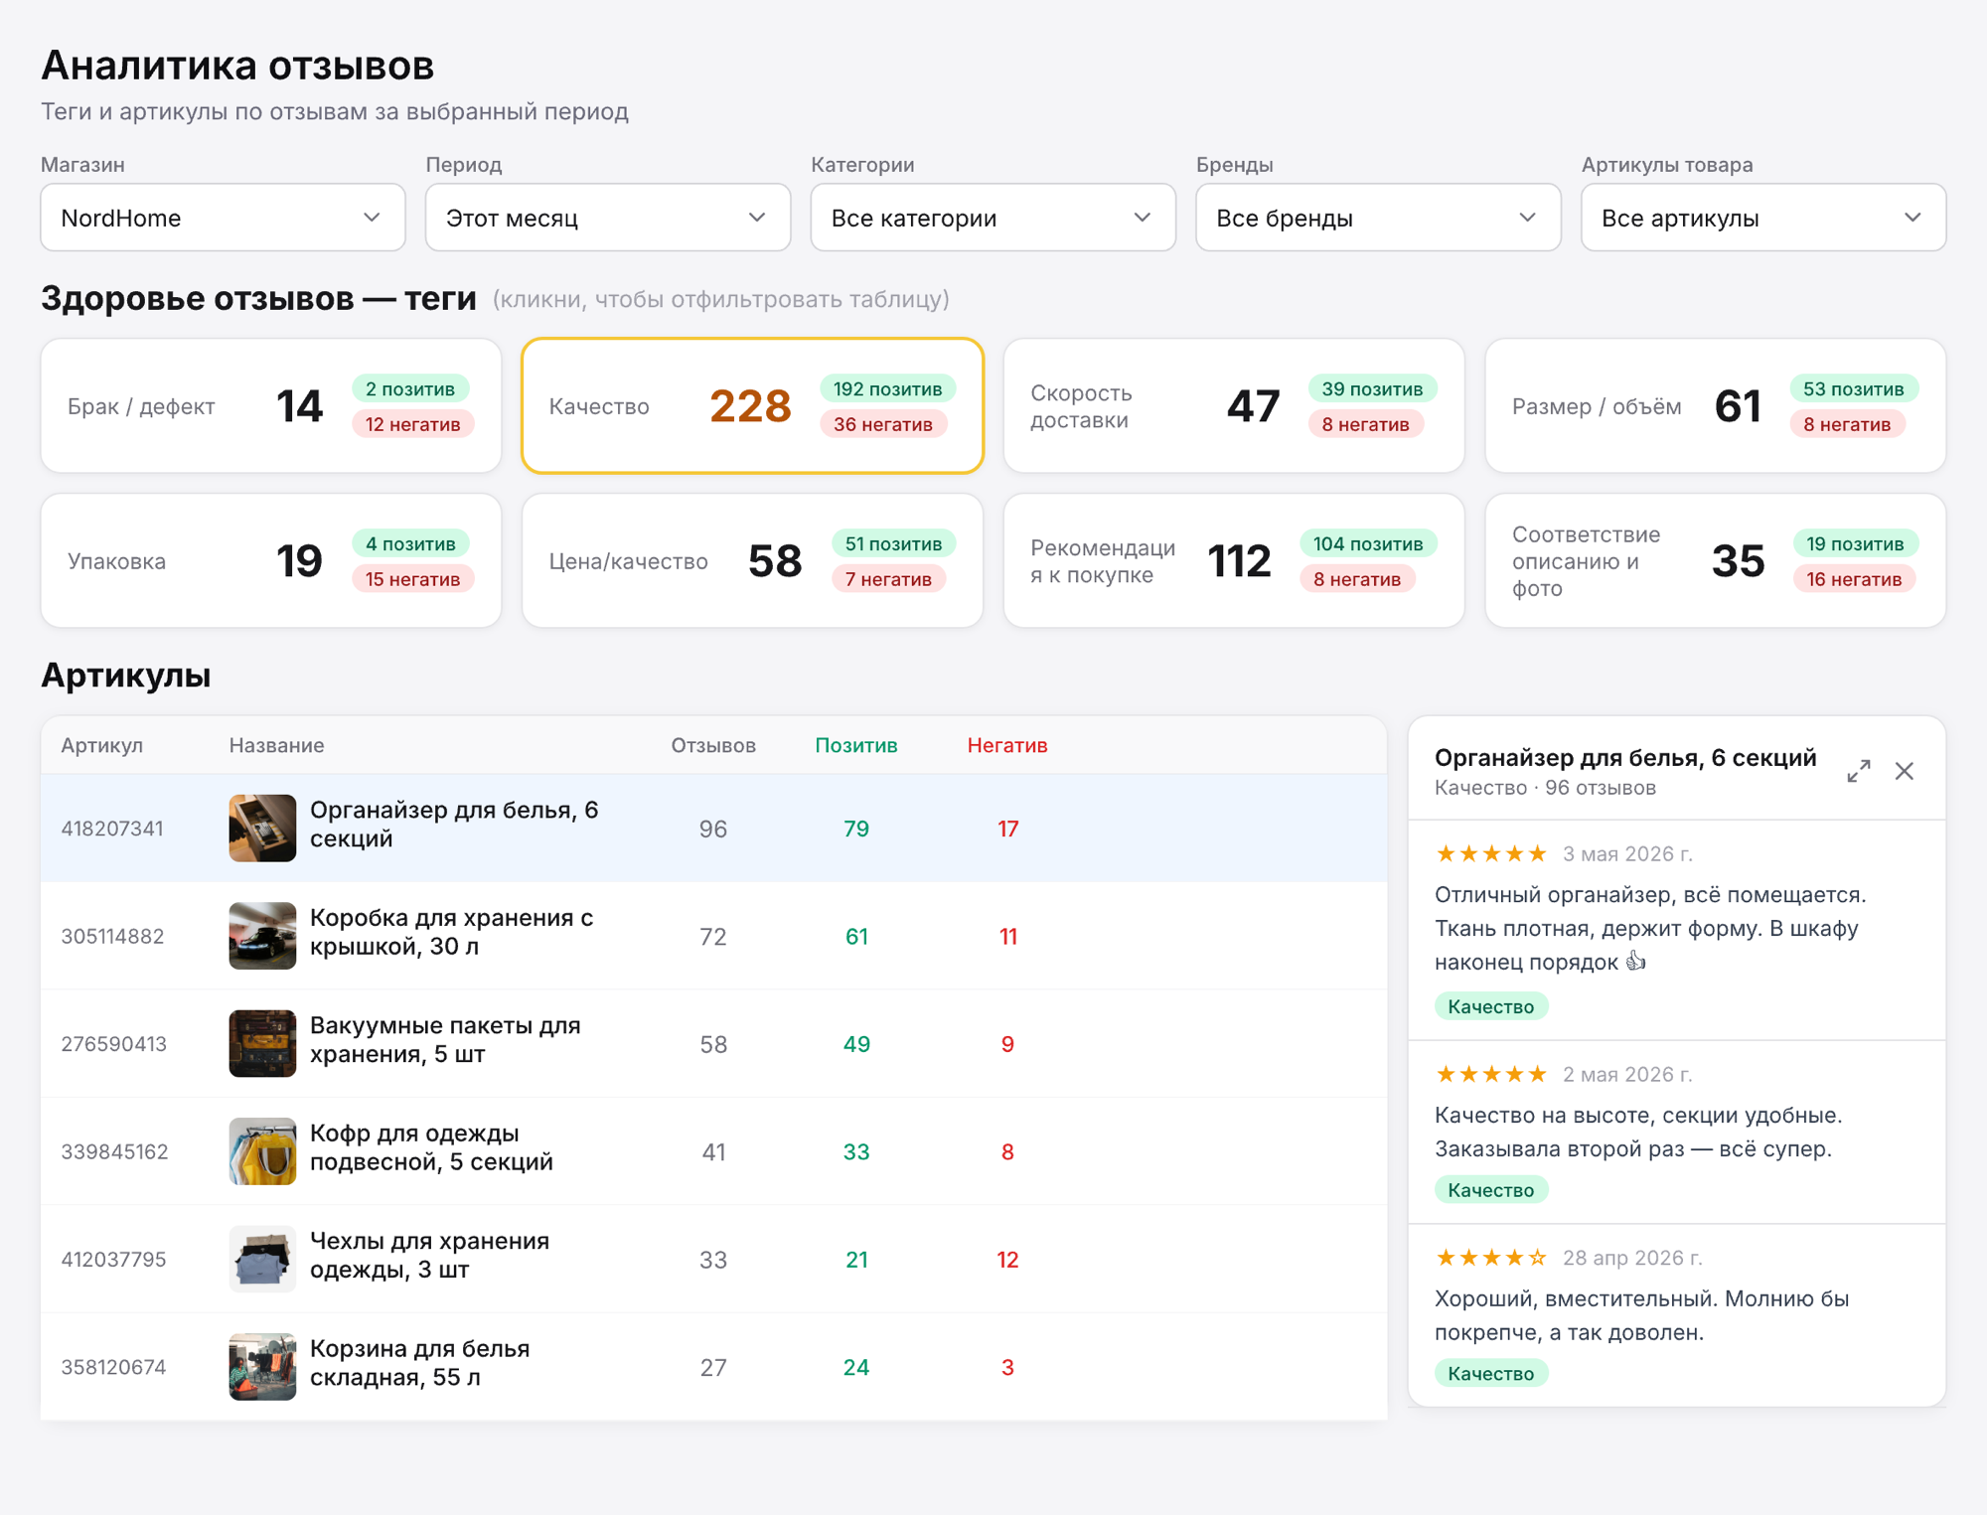Viewport: 1987px width, 1515px height.
Task: Open thumbnail of Чехлы для хранения одежды
Action: click(x=262, y=1259)
